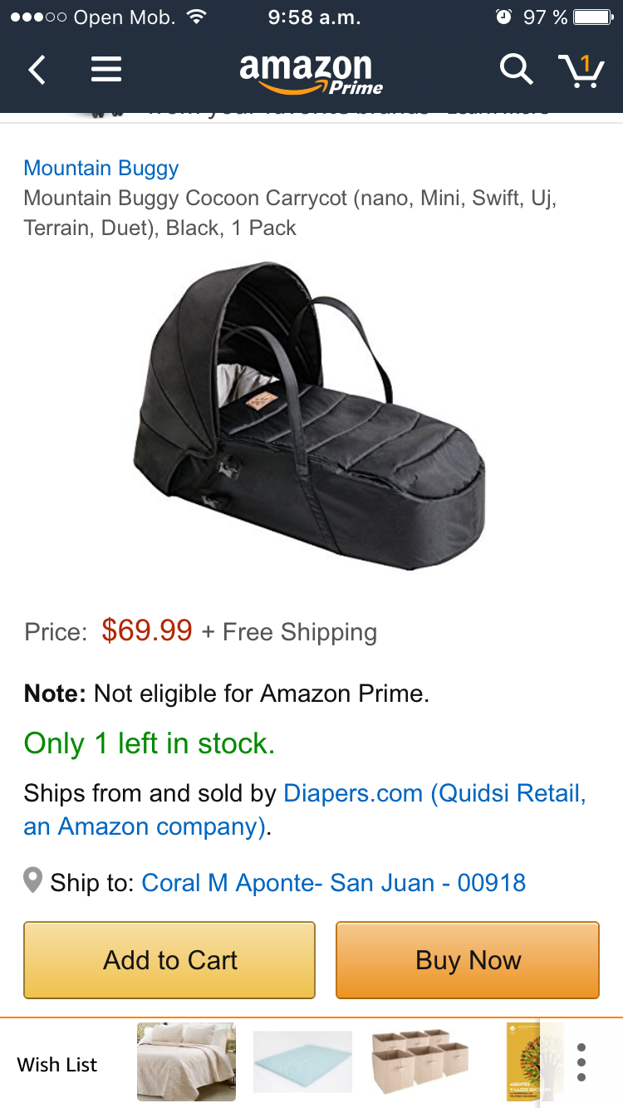Change ship-to address Coral M Aponte
Image resolution: width=623 pixels, height=1108 pixels.
334,882
